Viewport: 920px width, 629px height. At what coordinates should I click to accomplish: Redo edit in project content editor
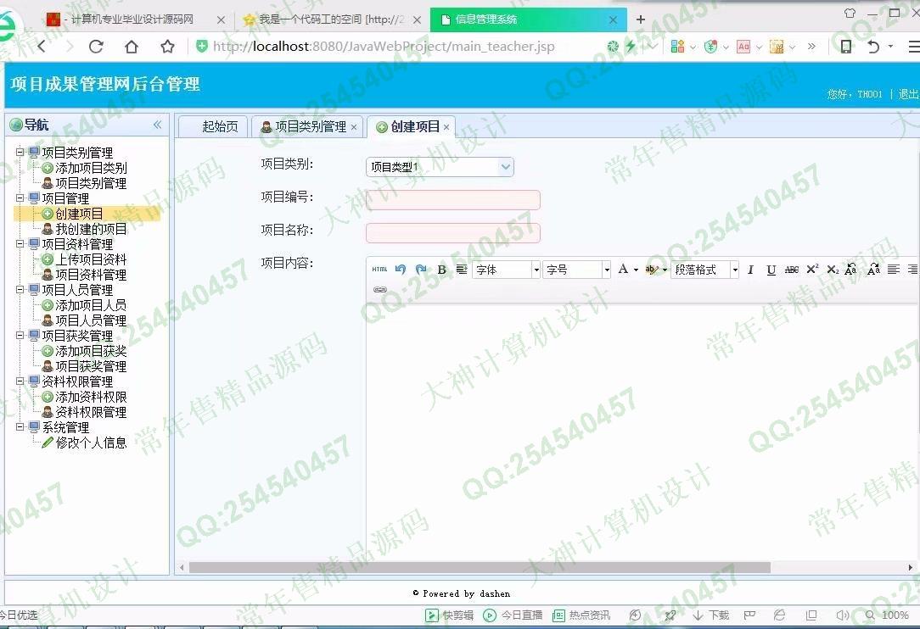(x=421, y=269)
